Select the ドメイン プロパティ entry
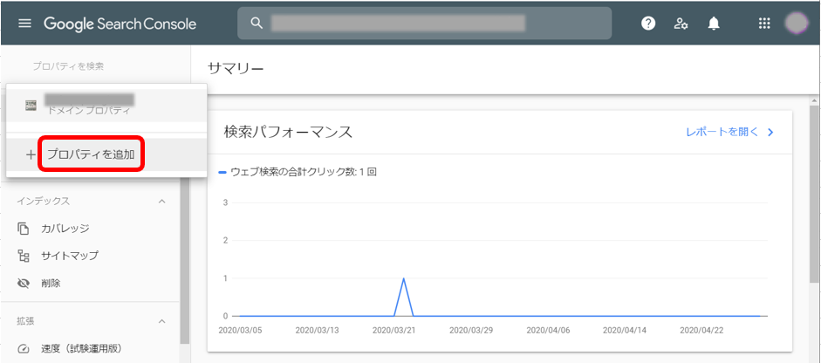 point(106,106)
